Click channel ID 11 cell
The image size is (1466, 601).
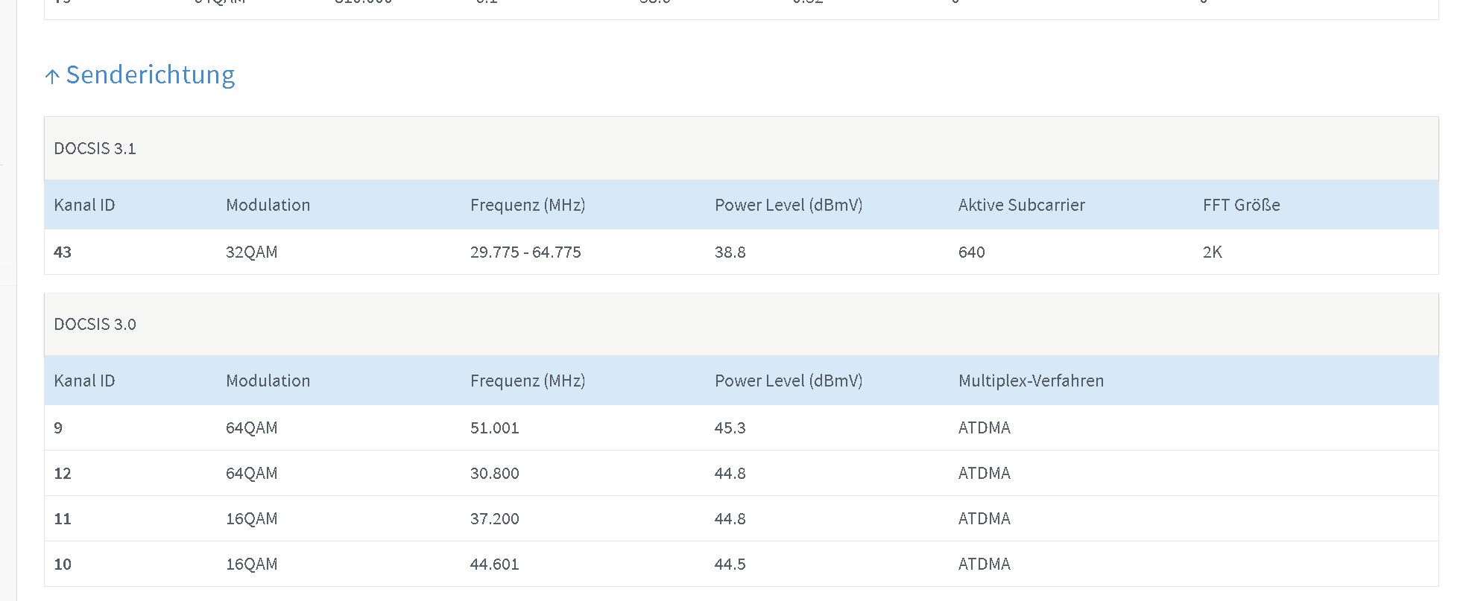[x=63, y=518]
